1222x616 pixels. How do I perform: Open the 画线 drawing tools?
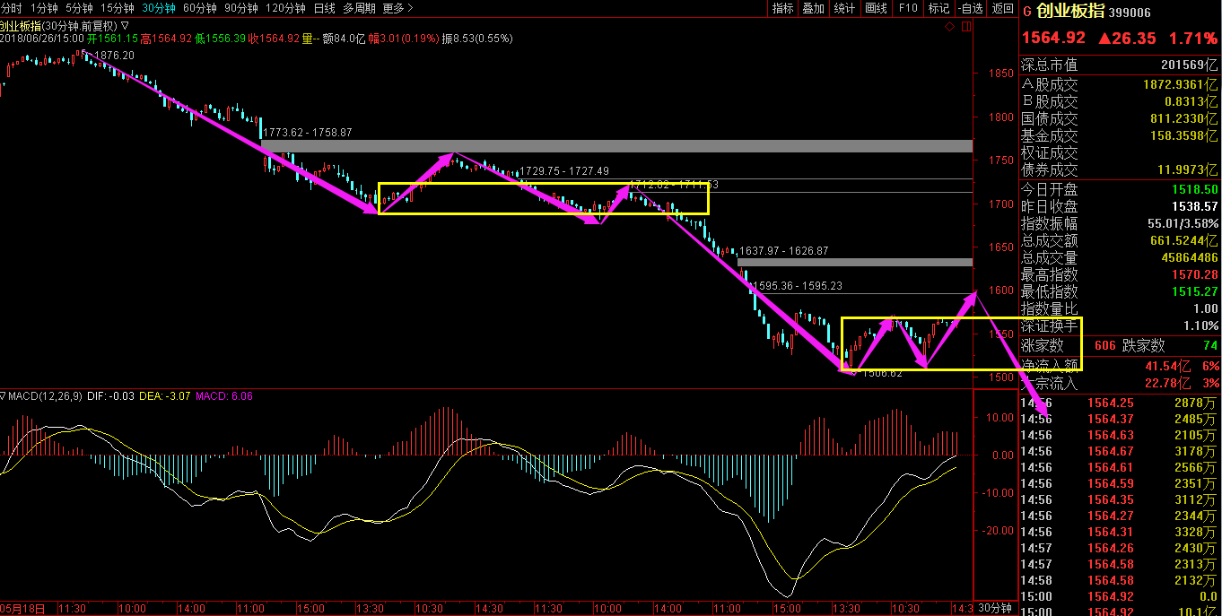[x=876, y=8]
